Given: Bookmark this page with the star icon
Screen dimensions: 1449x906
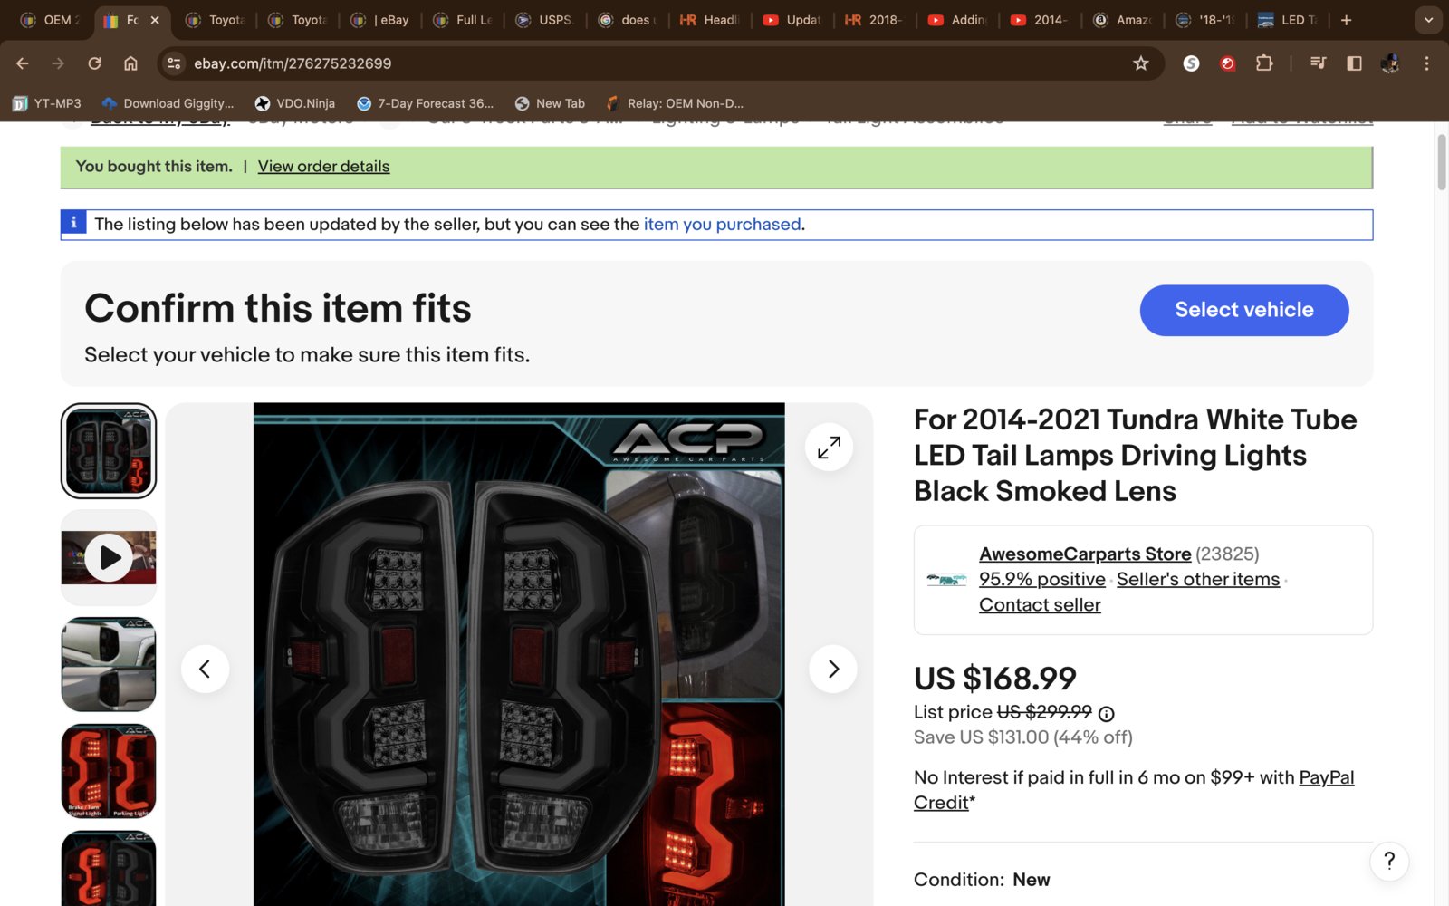Looking at the screenshot, I should (x=1141, y=63).
